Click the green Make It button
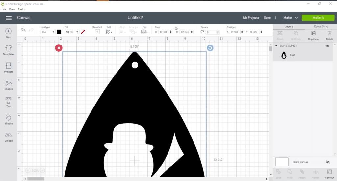Screen dimensions: 337x181 point(318,18)
